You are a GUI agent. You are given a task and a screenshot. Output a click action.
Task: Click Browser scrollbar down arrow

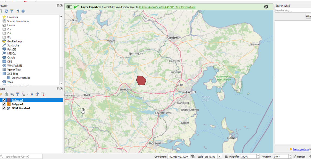click(61, 83)
